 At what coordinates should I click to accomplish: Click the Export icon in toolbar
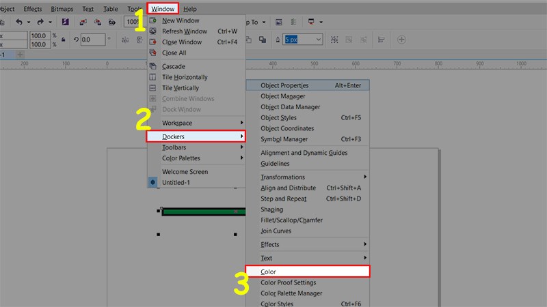click(98, 23)
